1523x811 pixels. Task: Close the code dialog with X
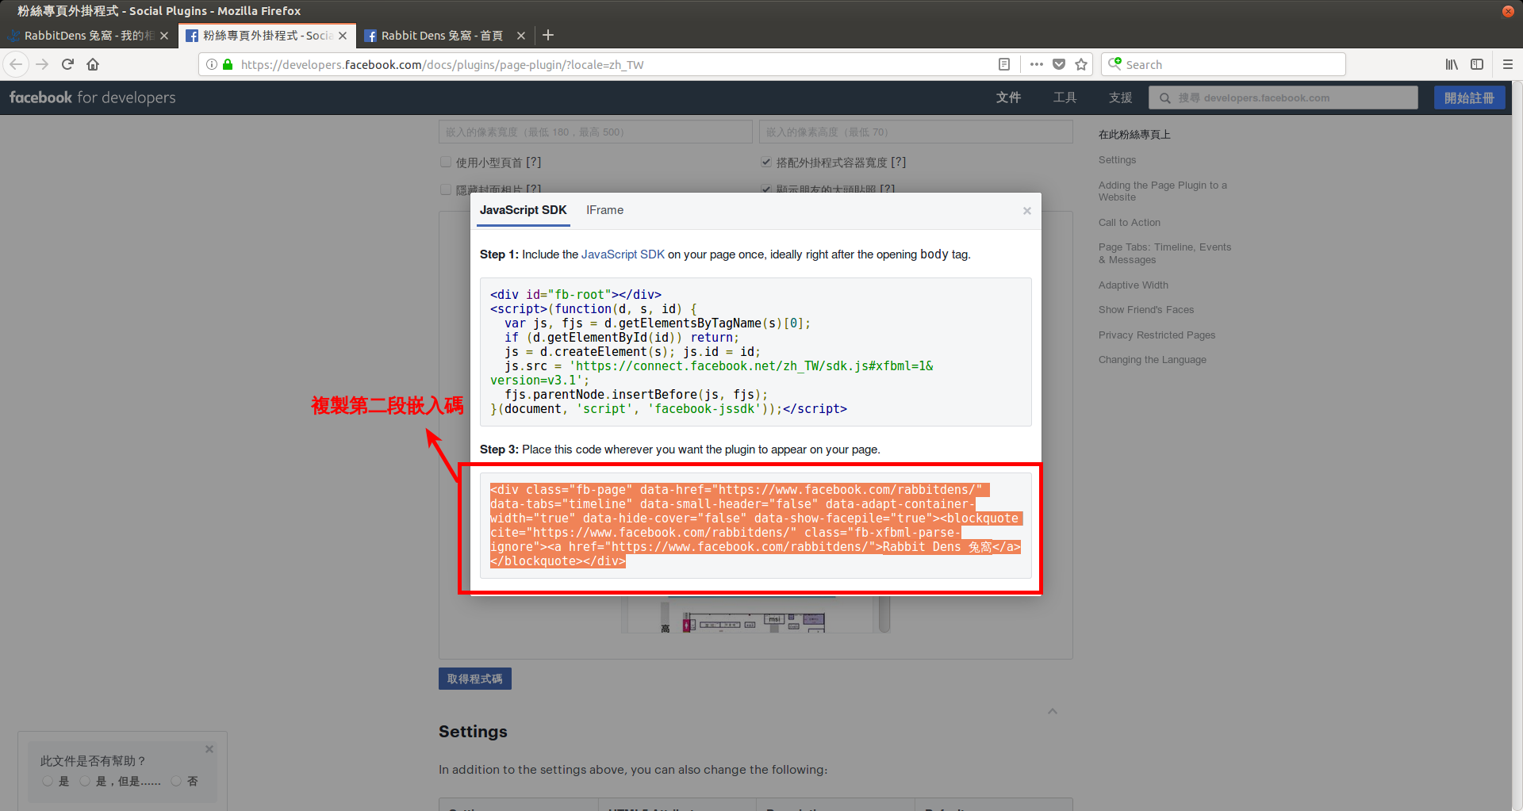pos(1026,211)
